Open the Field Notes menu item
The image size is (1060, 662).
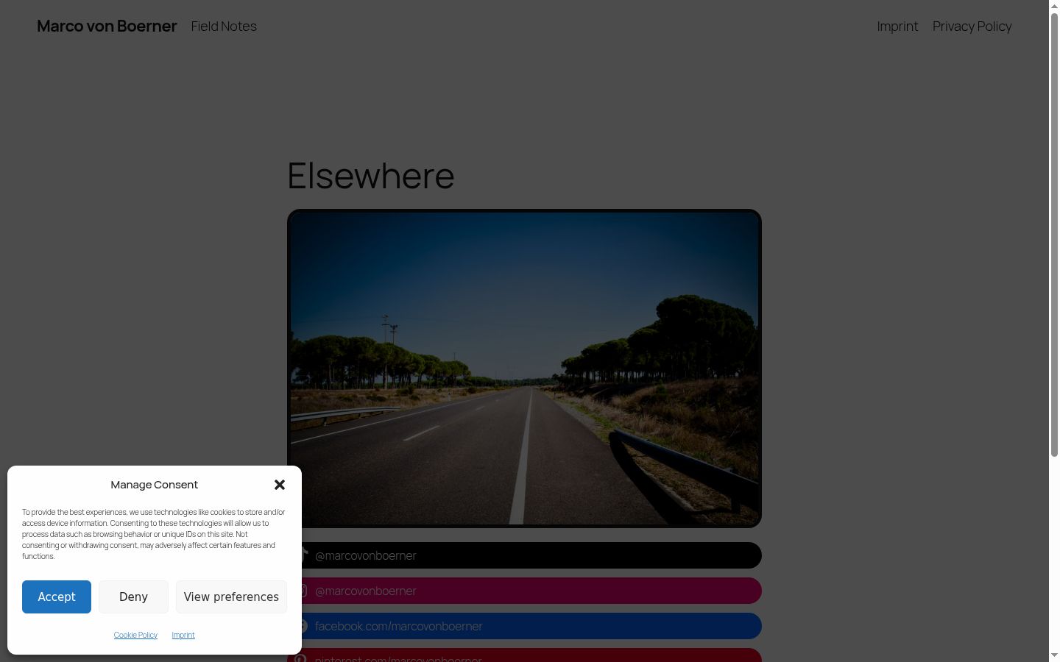pos(224,26)
